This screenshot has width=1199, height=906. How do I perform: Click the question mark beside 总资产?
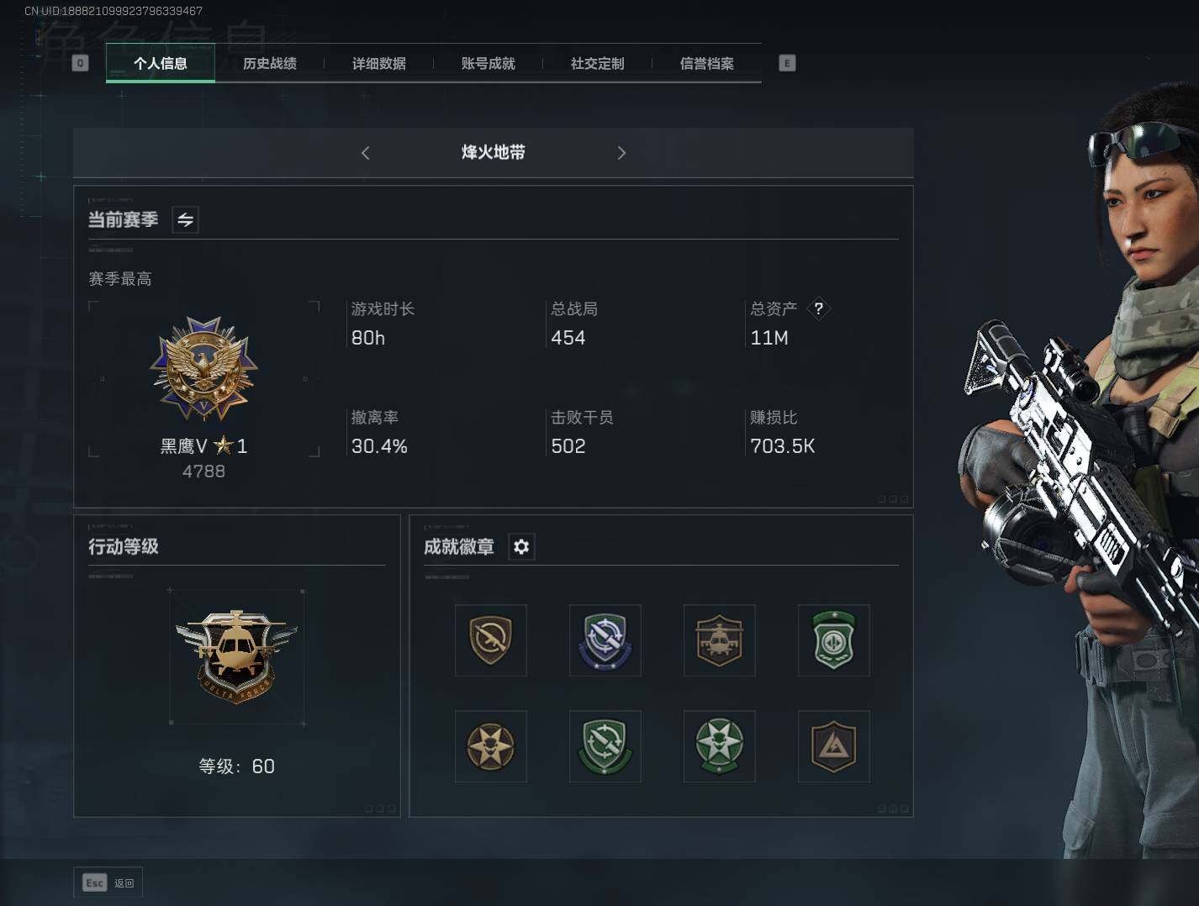(819, 308)
